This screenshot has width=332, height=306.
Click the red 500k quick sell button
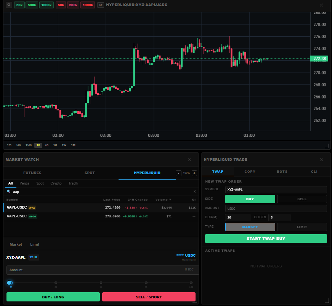pyautogui.click(x=73, y=5)
